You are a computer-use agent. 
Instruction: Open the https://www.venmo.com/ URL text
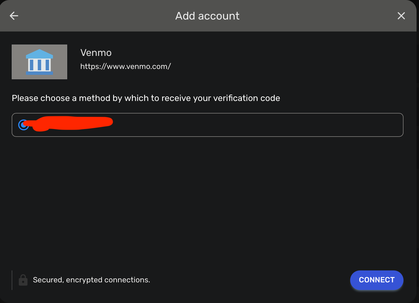click(x=125, y=66)
